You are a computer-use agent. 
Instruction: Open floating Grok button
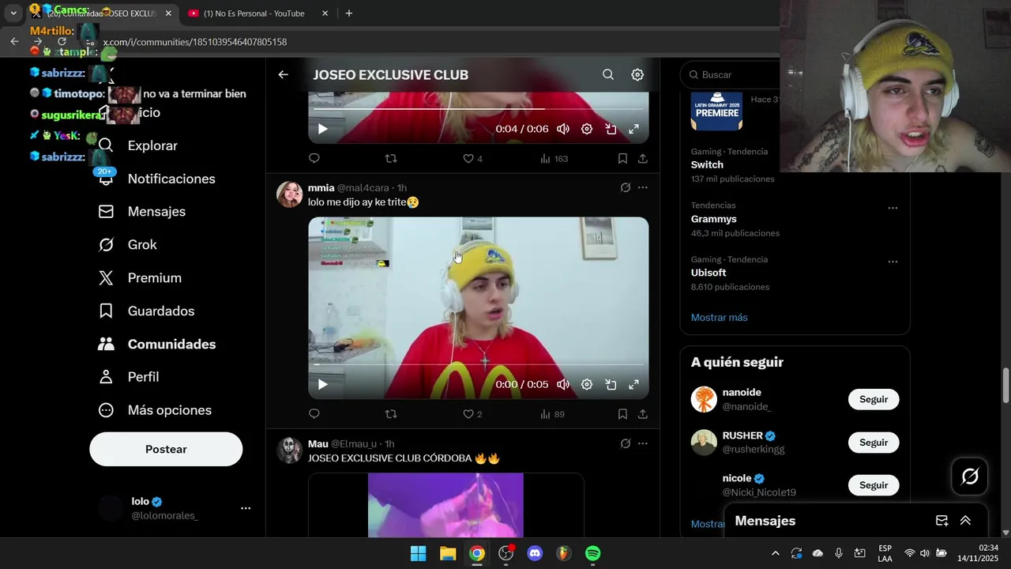point(970,477)
